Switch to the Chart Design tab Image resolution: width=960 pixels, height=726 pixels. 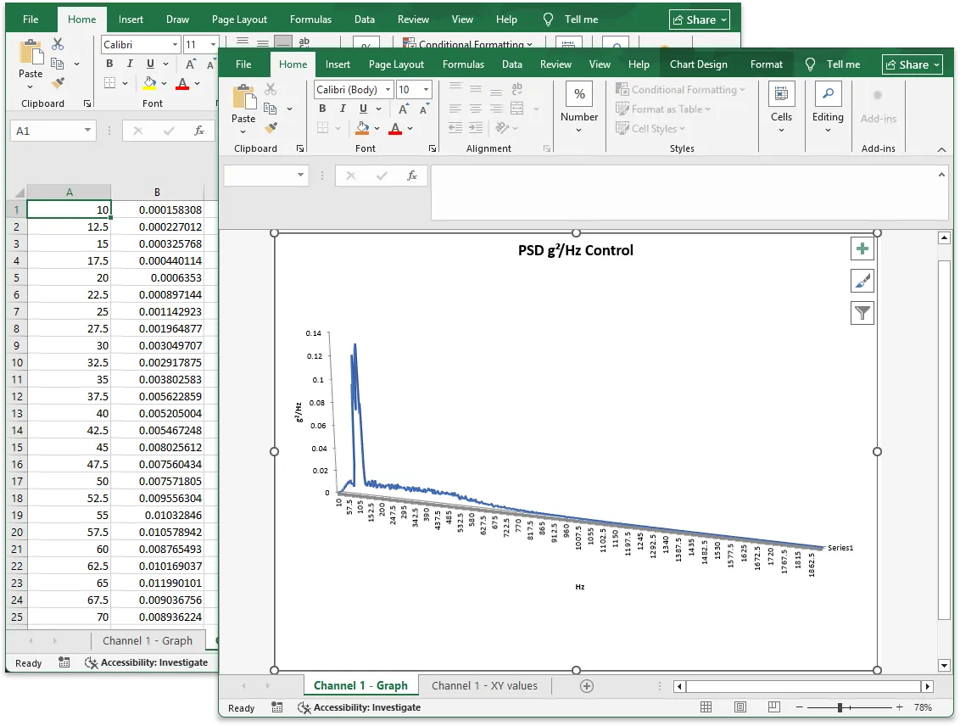coord(699,64)
